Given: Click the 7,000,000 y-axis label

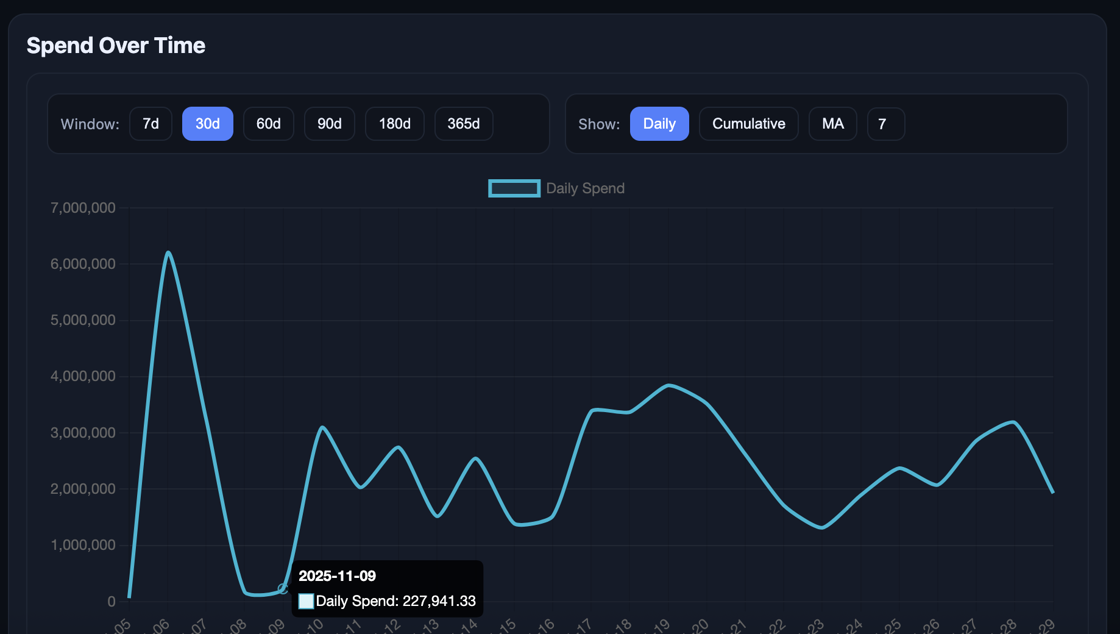Looking at the screenshot, I should (83, 208).
